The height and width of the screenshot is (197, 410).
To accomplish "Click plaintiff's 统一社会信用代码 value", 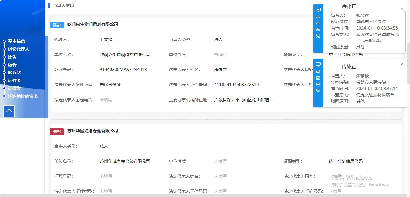I will tap(346, 55).
